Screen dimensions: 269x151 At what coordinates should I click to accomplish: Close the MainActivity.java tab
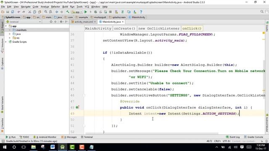pos(123,22)
